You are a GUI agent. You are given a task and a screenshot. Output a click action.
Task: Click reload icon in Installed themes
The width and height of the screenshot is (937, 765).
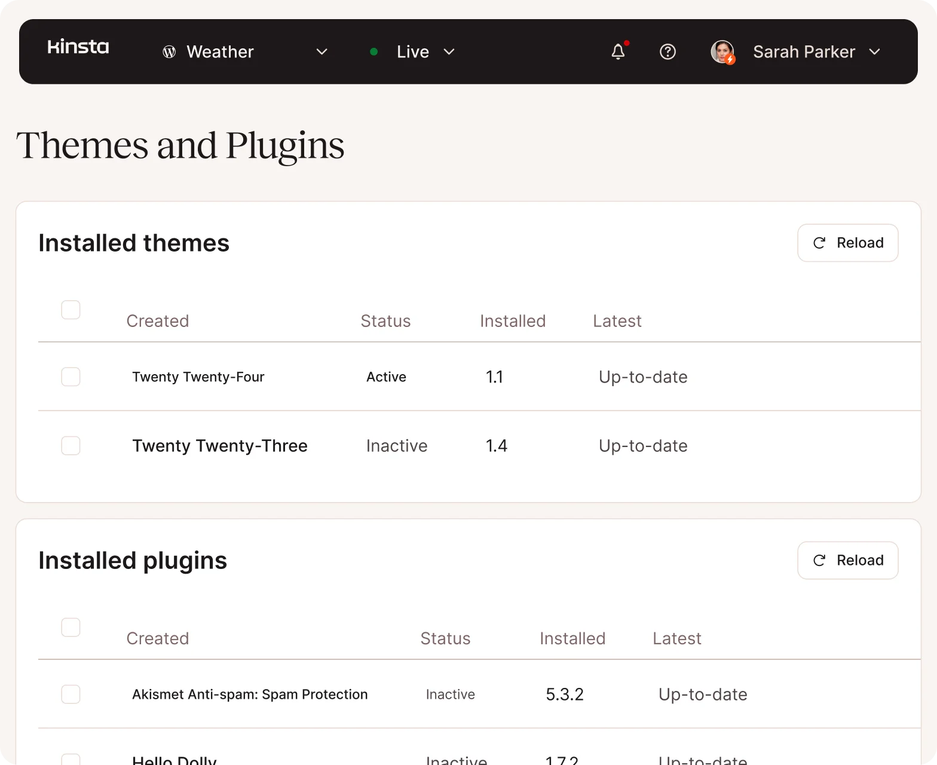[x=819, y=243]
